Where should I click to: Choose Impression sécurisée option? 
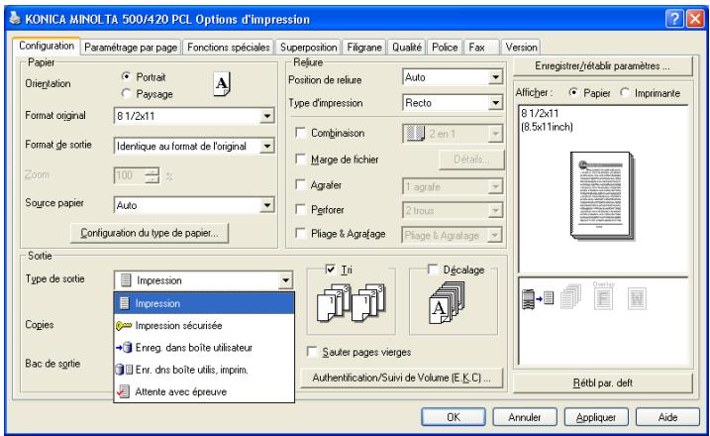pos(204,325)
